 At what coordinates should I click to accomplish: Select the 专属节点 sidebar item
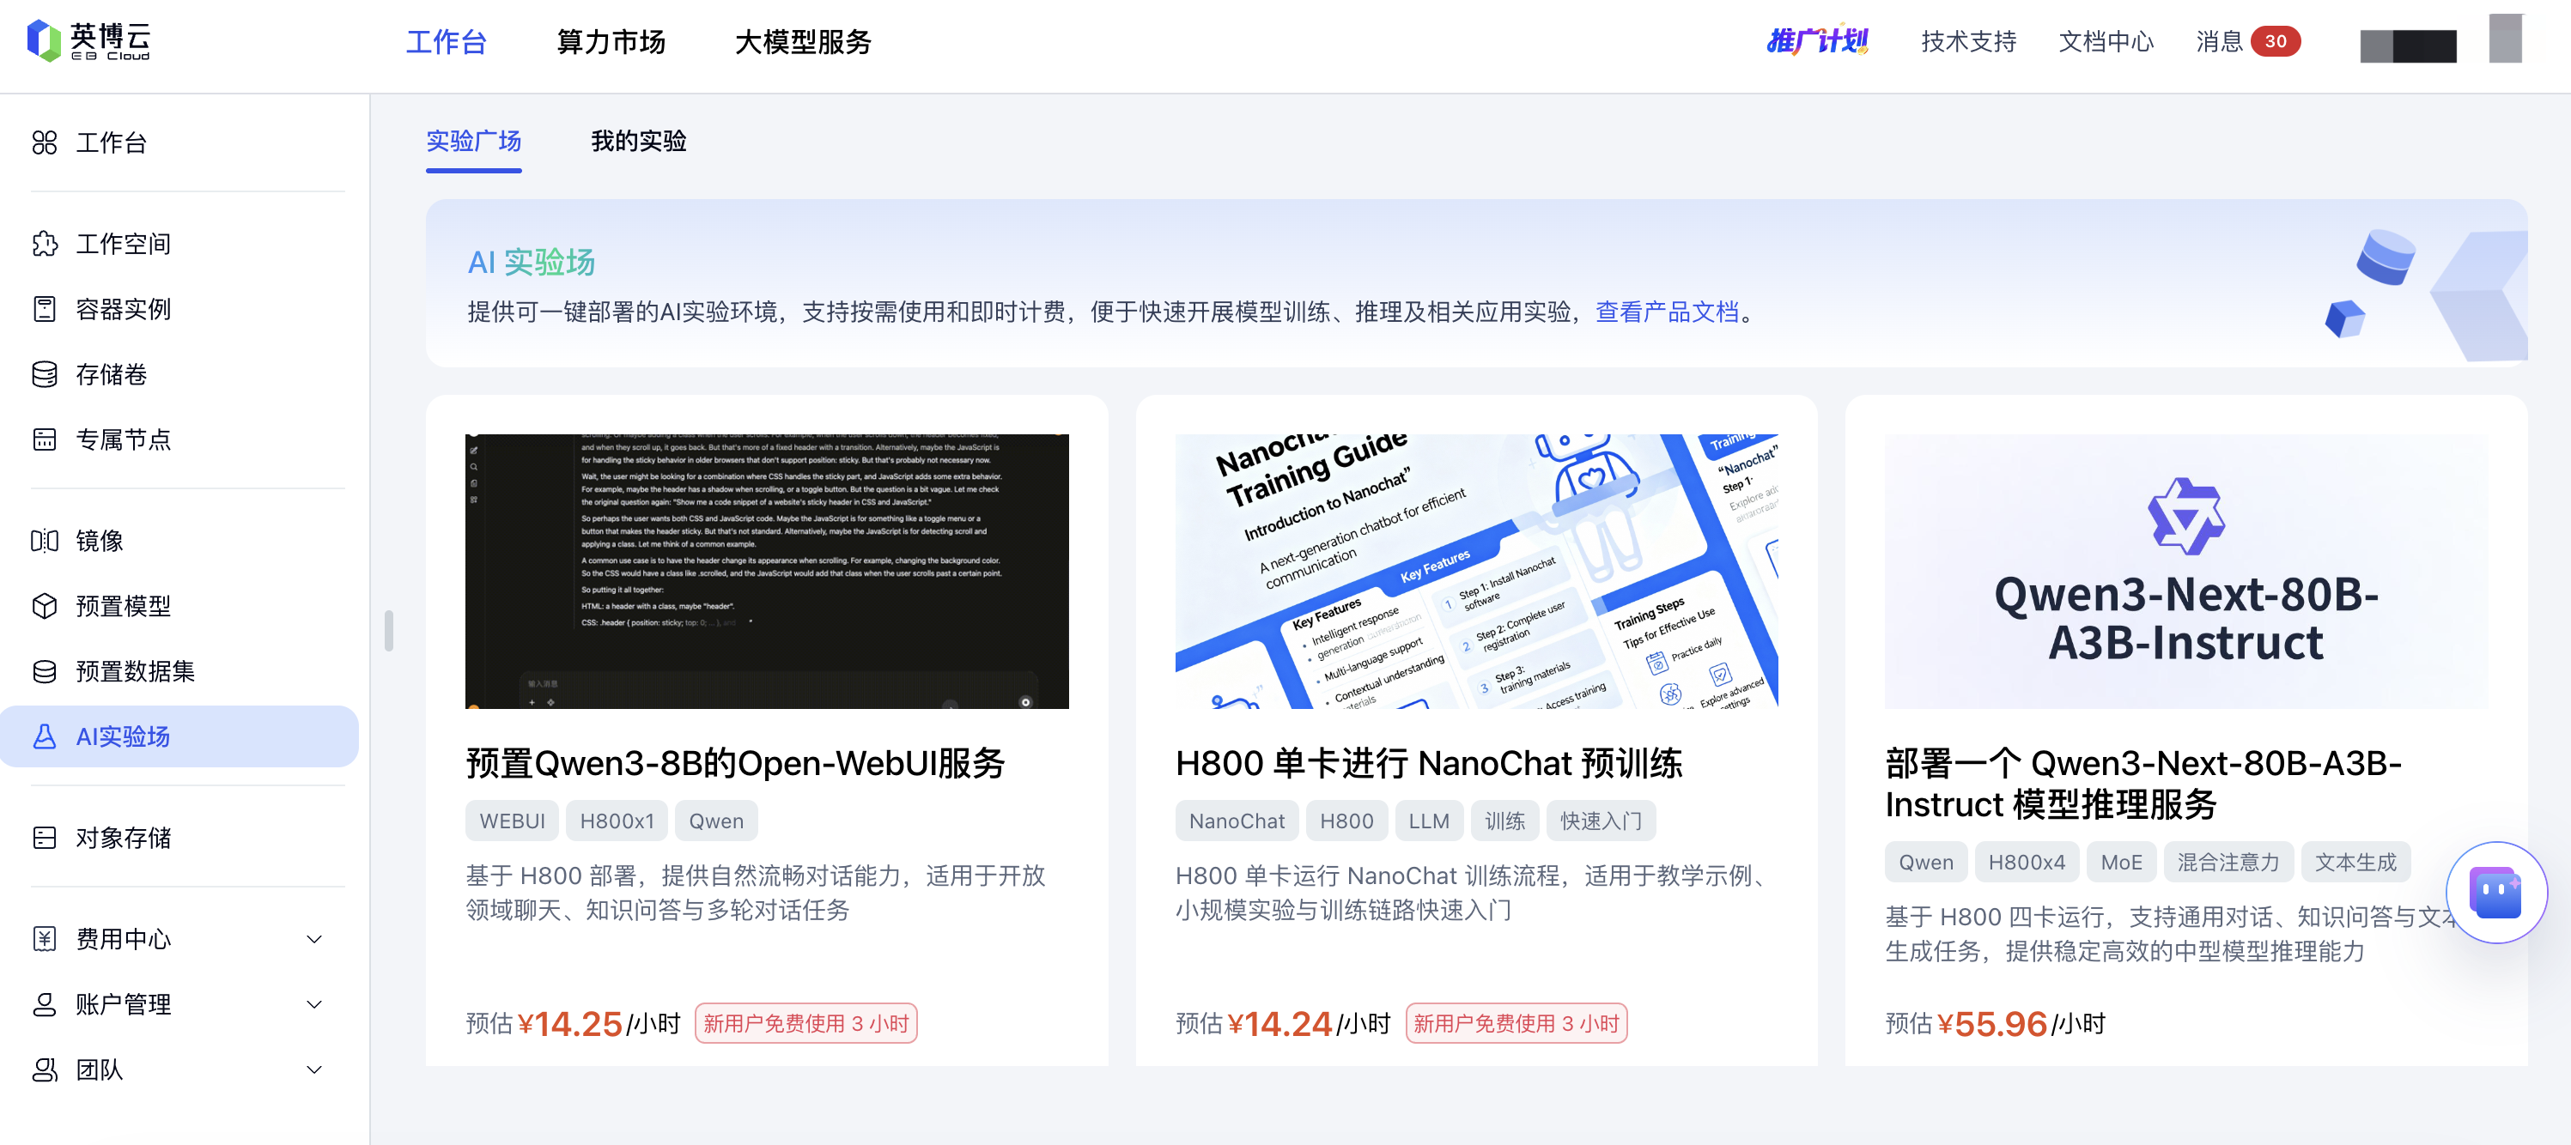tap(179, 439)
